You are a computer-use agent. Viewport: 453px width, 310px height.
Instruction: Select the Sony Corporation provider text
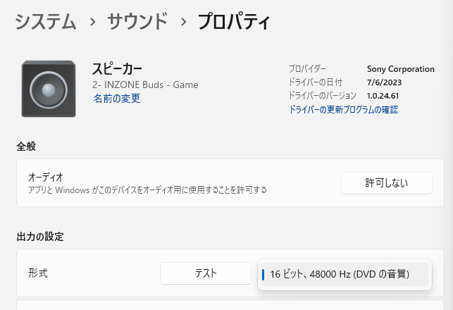pos(400,69)
